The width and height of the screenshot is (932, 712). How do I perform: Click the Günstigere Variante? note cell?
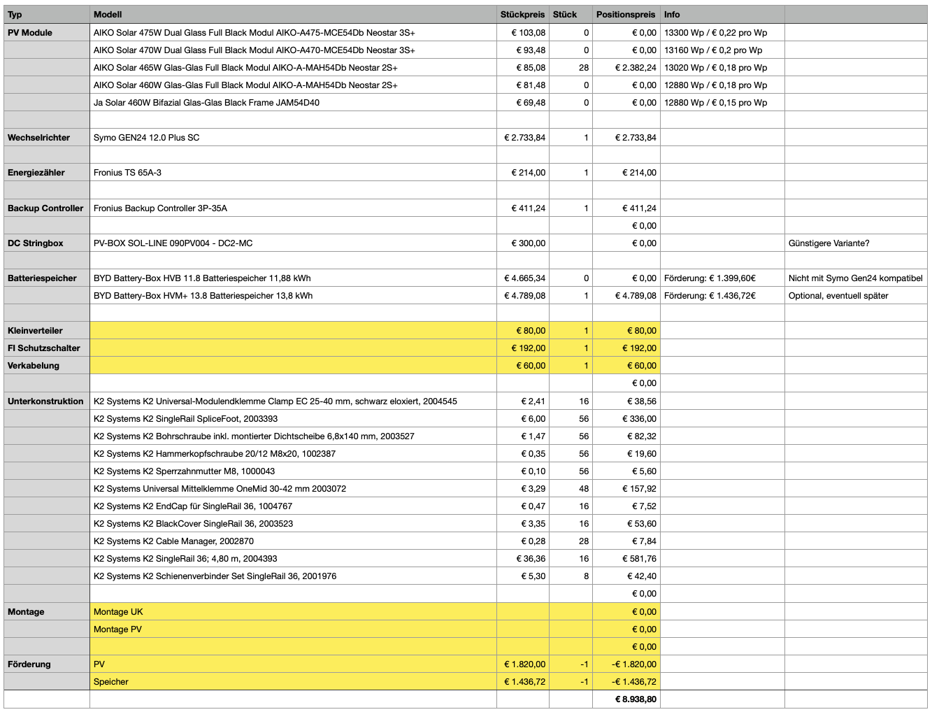[x=855, y=243]
